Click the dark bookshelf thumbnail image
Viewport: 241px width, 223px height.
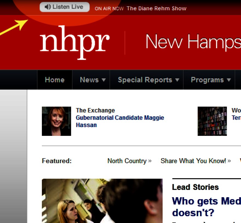[x=212, y=121]
